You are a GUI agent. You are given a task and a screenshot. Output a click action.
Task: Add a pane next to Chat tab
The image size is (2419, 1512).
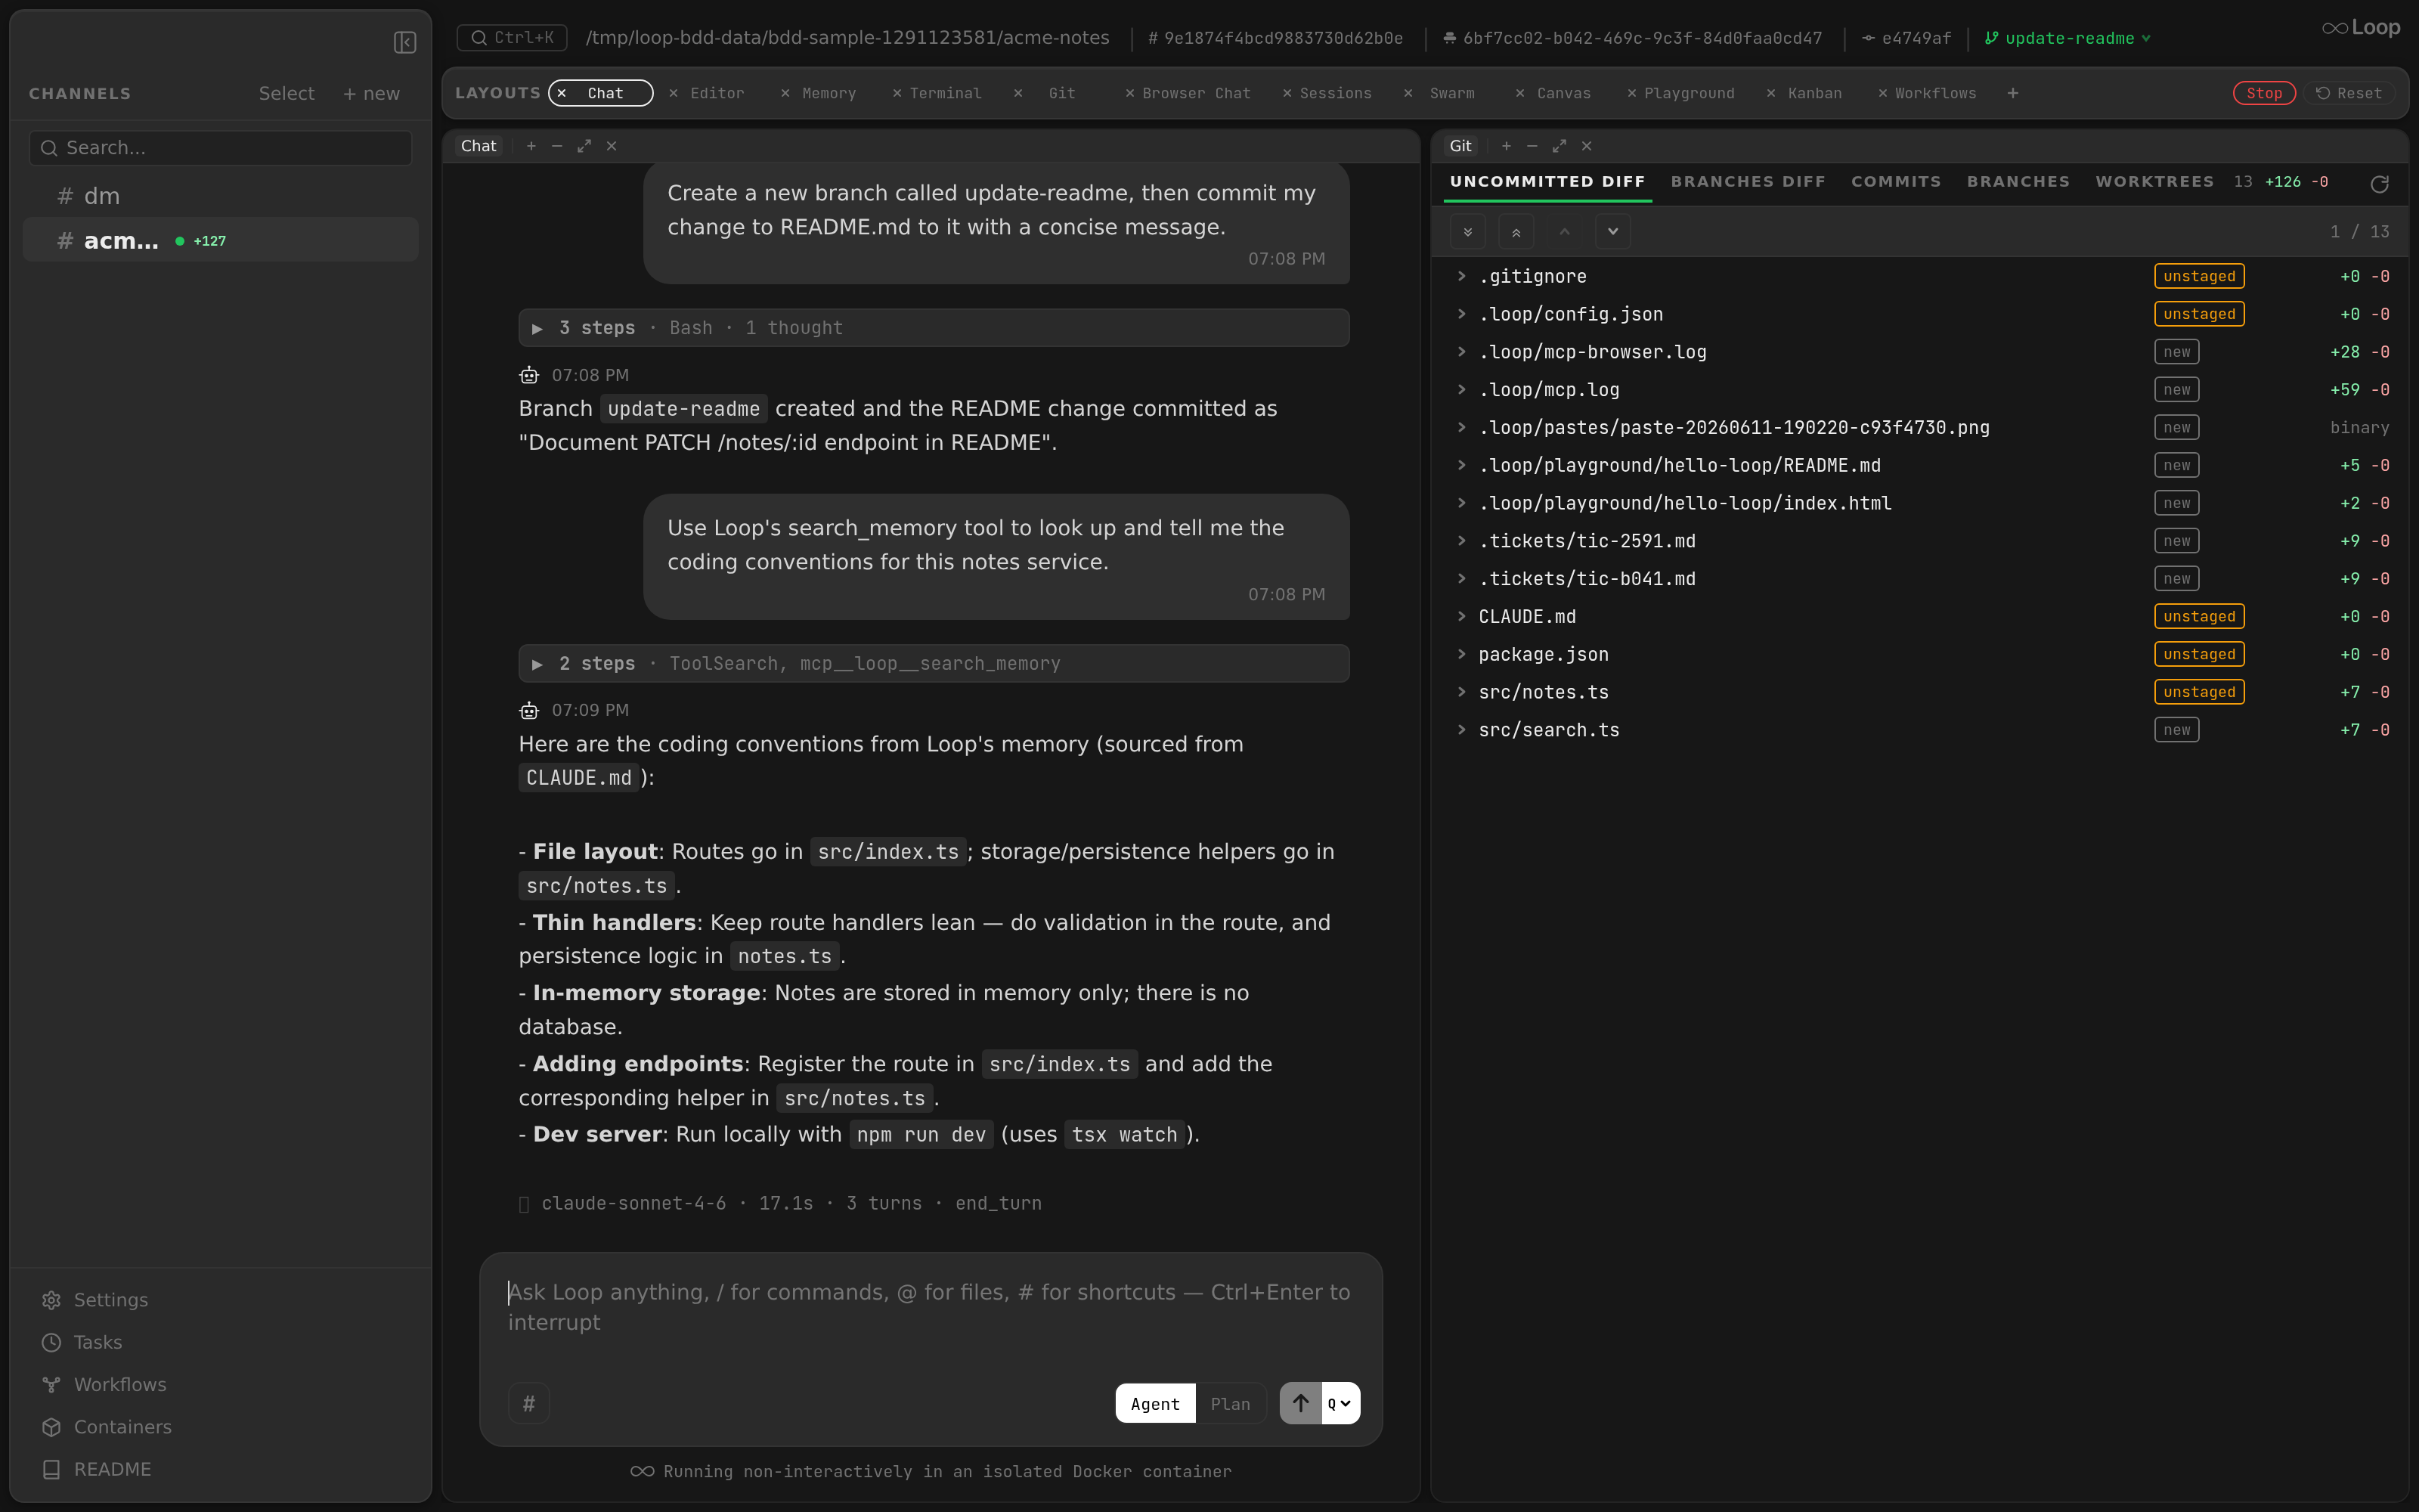[x=531, y=146]
